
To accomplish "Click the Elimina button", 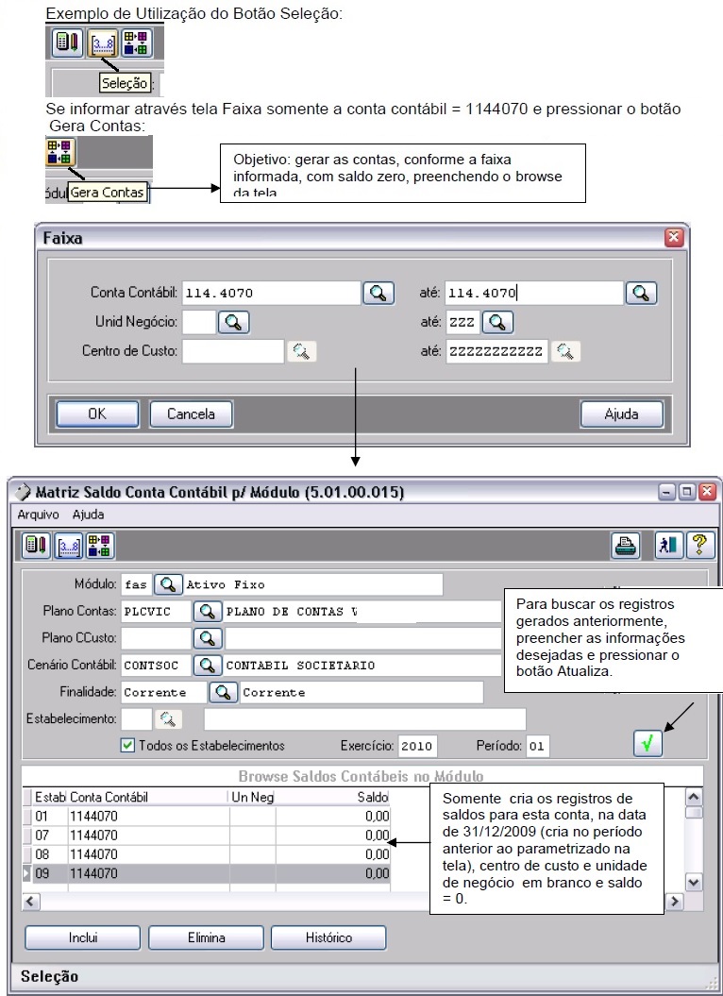I will (x=206, y=937).
